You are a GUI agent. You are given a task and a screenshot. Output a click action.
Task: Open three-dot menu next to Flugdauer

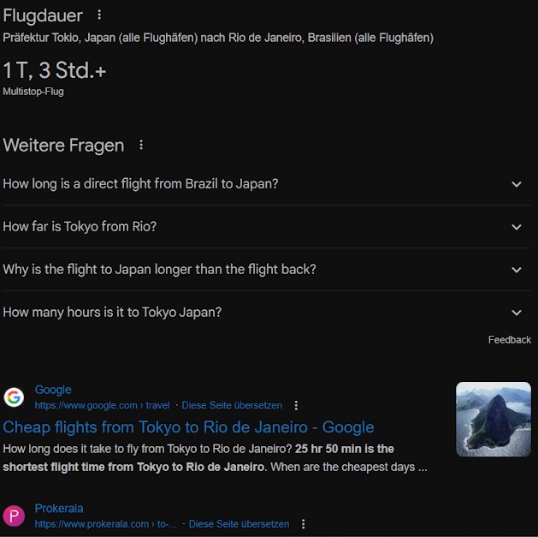pyautogui.click(x=99, y=15)
